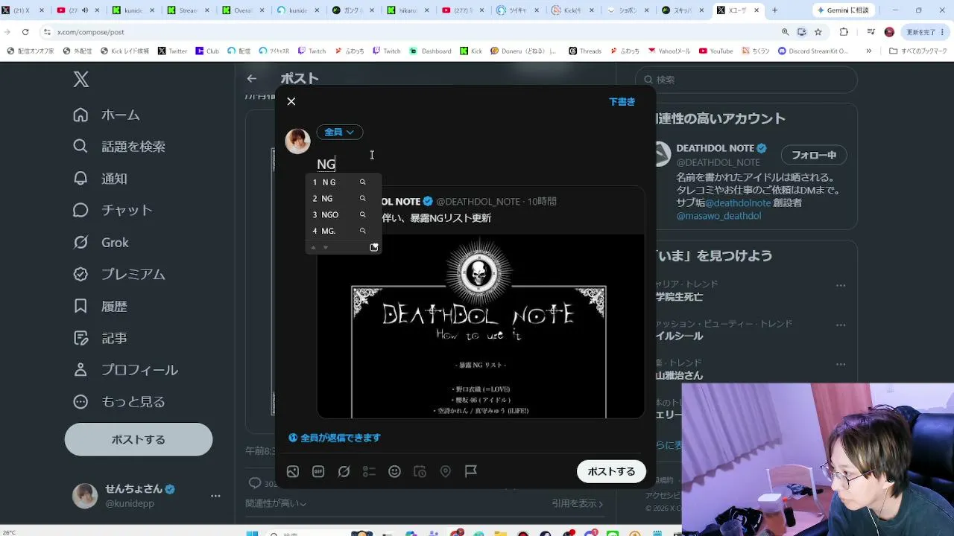Open more options for 学院生死亡 trend
Image resolution: width=954 pixels, height=536 pixels.
coord(841,286)
